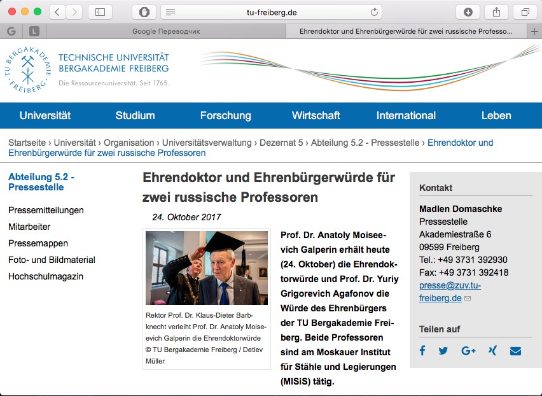Click the tu-freiberg.de address bar

272,13
